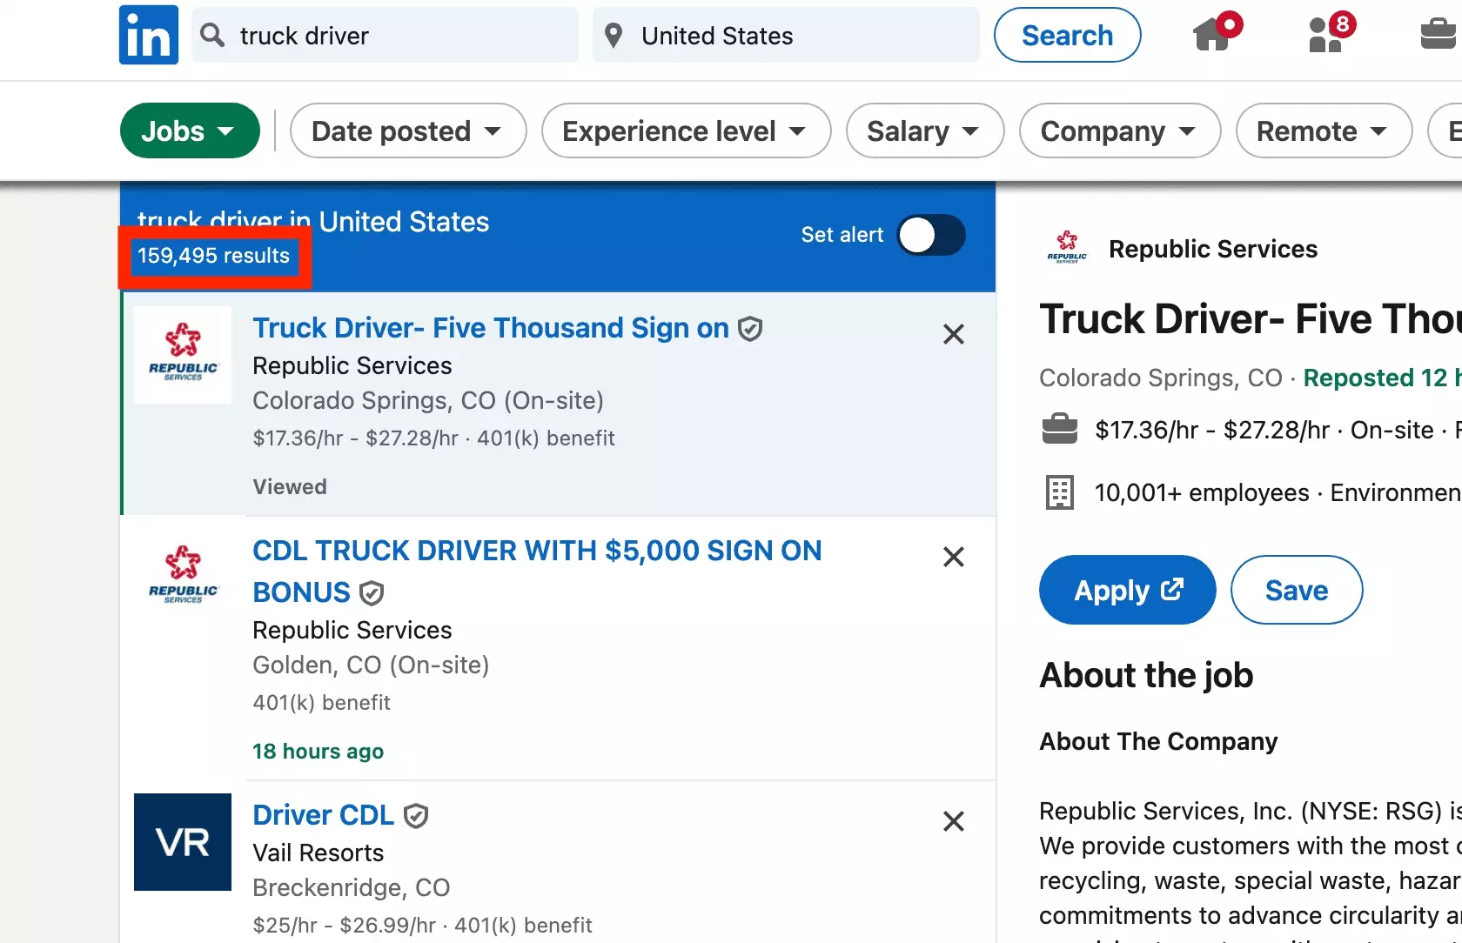Save the Republic Services job
1462x943 pixels.
tap(1297, 590)
